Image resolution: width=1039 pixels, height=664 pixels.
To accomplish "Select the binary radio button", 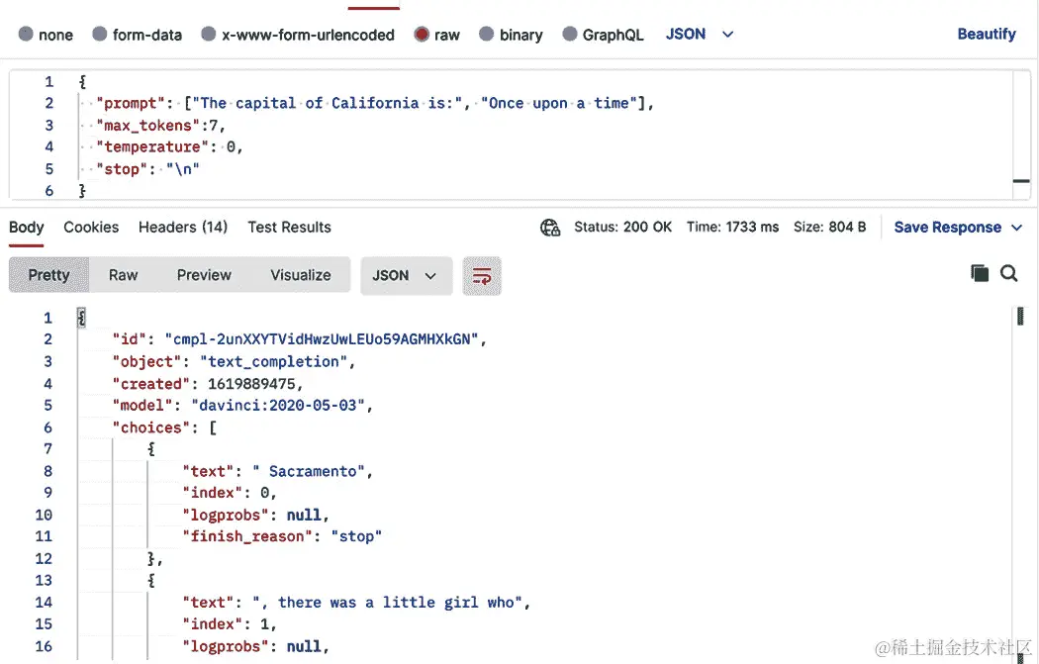I will coord(487,34).
